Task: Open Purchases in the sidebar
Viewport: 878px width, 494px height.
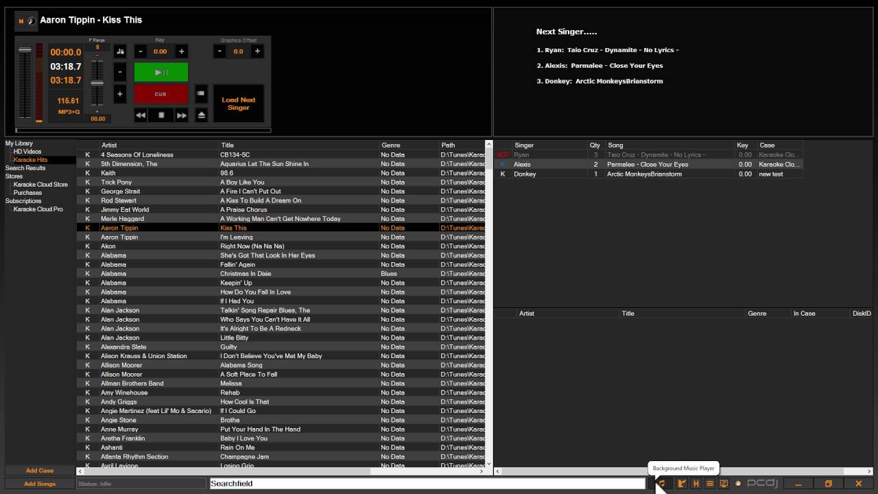Action: (27, 193)
